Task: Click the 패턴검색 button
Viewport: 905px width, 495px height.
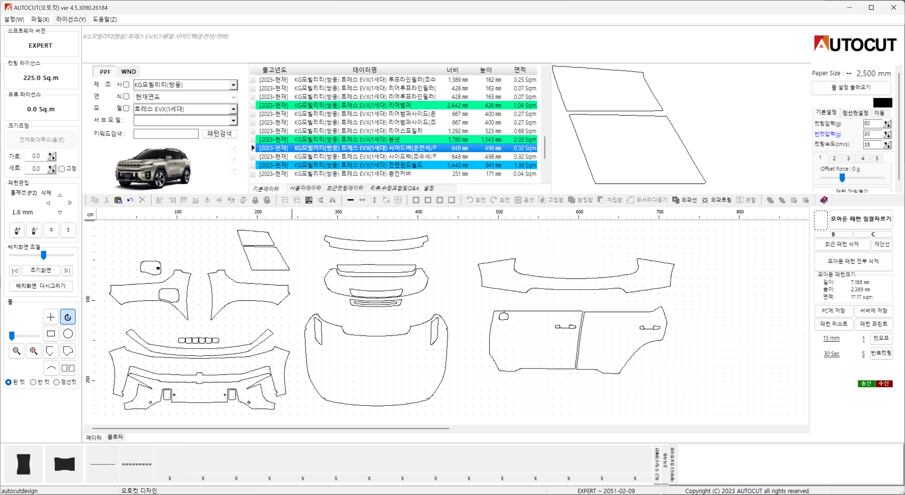Action: (220, 134)
